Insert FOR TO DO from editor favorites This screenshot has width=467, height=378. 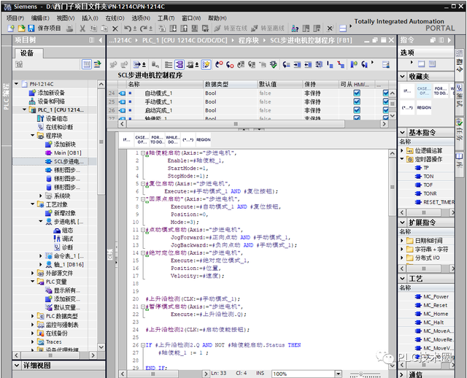(158, 139)
